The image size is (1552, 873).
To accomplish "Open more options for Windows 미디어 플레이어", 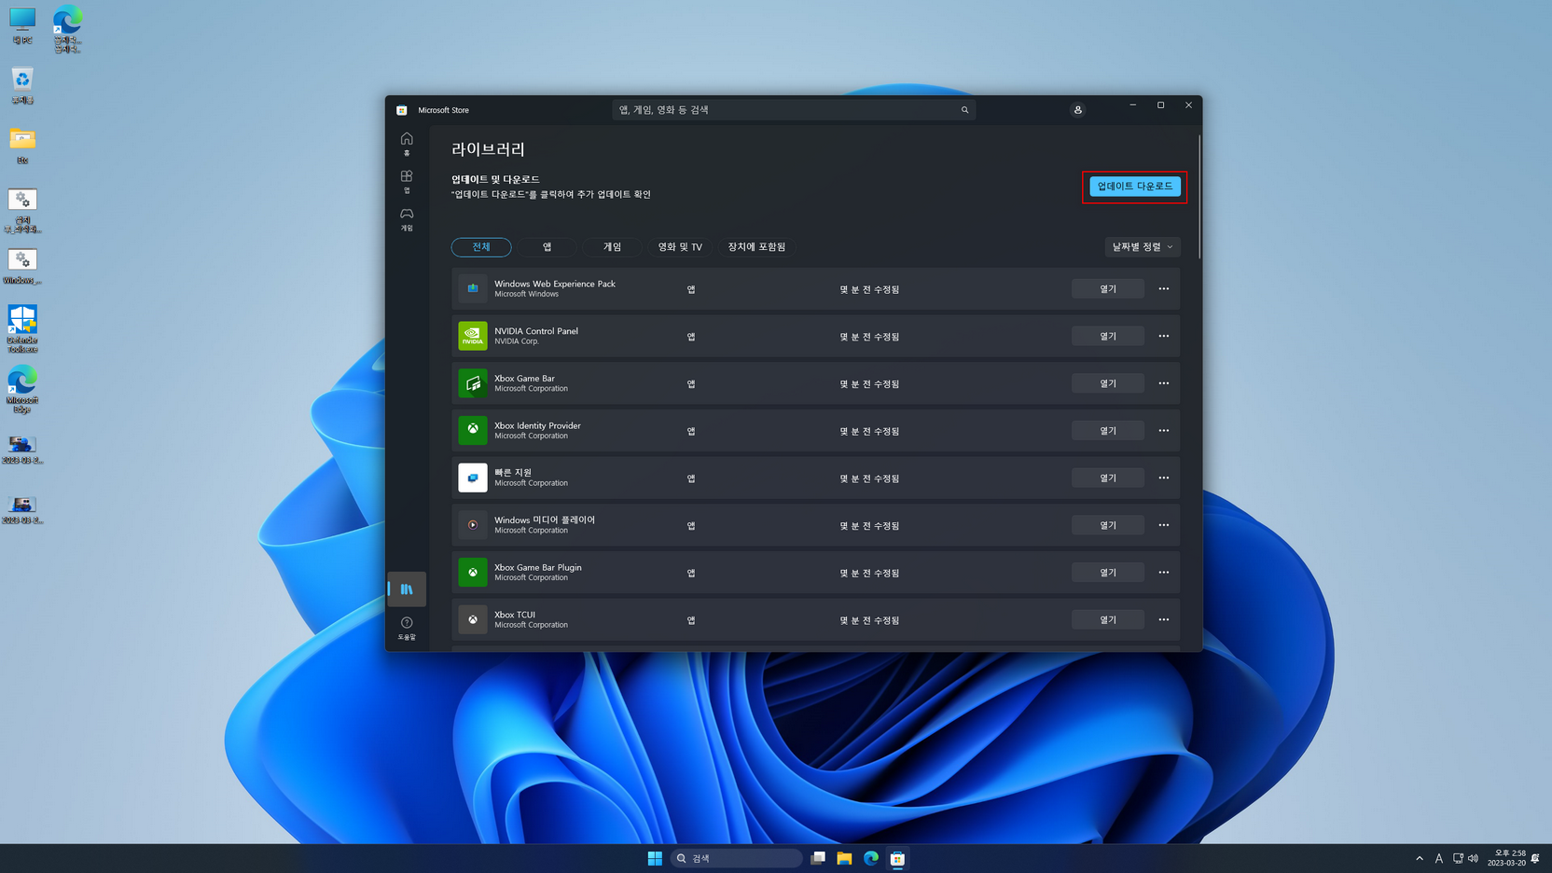I will [x=1163, y=525].
